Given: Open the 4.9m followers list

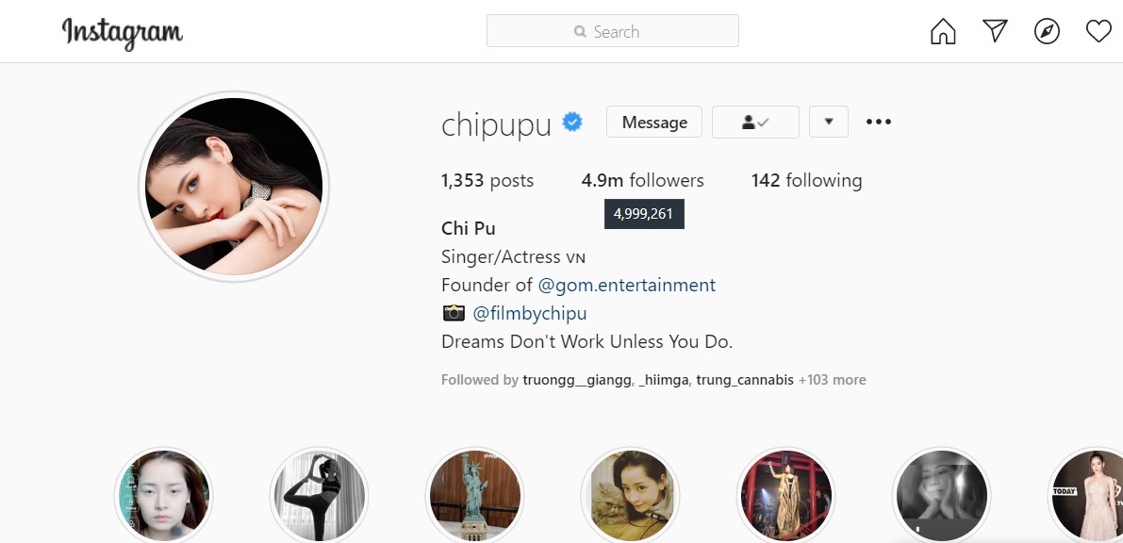Looking at the screenshot, I should click(x=642, y=180).
